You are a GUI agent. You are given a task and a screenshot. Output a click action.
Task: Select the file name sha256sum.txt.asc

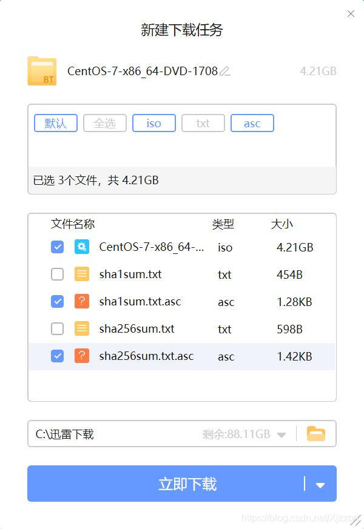coord(146,356)
